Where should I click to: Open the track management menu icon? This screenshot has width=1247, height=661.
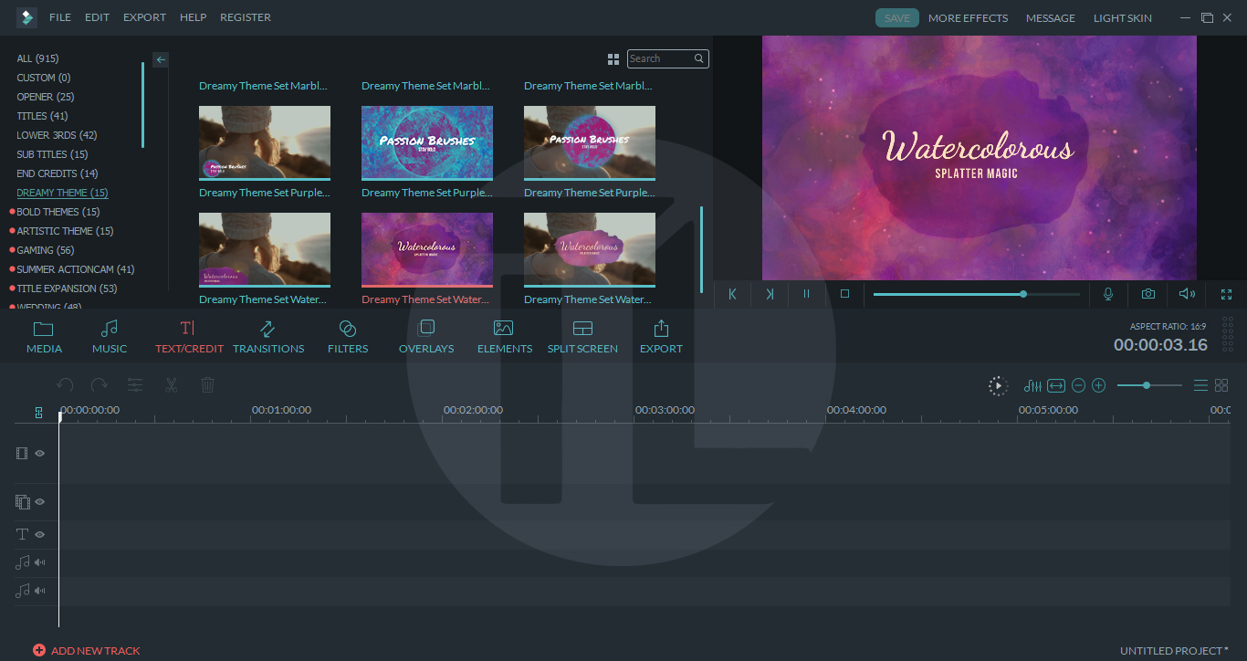pyautogui.click(x=1200, y=384)
